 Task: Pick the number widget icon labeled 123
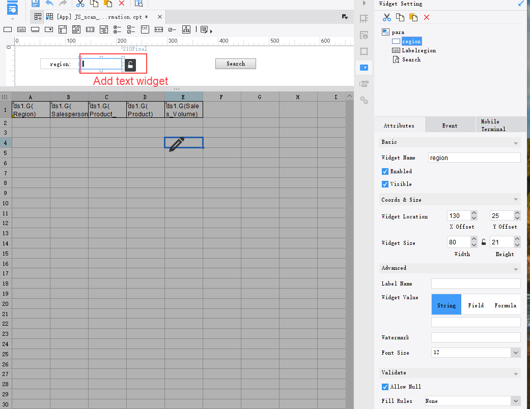click(90, 29)
